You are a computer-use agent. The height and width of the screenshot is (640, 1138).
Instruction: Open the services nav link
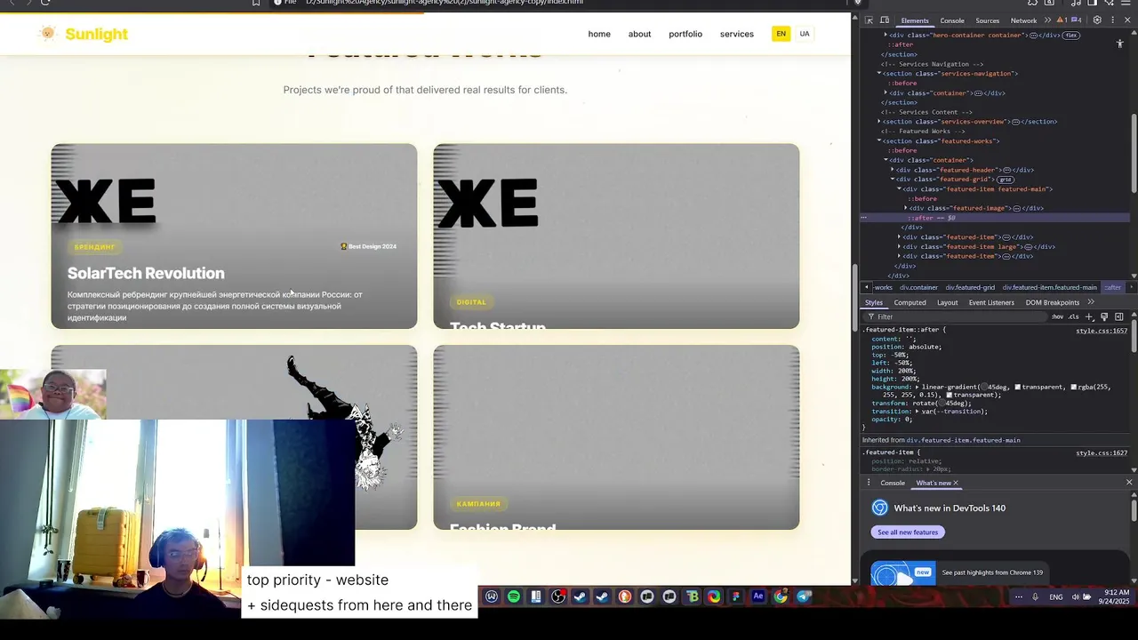[x=737, y=34]
